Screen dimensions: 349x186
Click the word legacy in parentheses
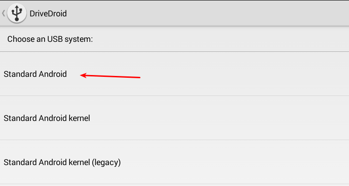click(106, 162)
